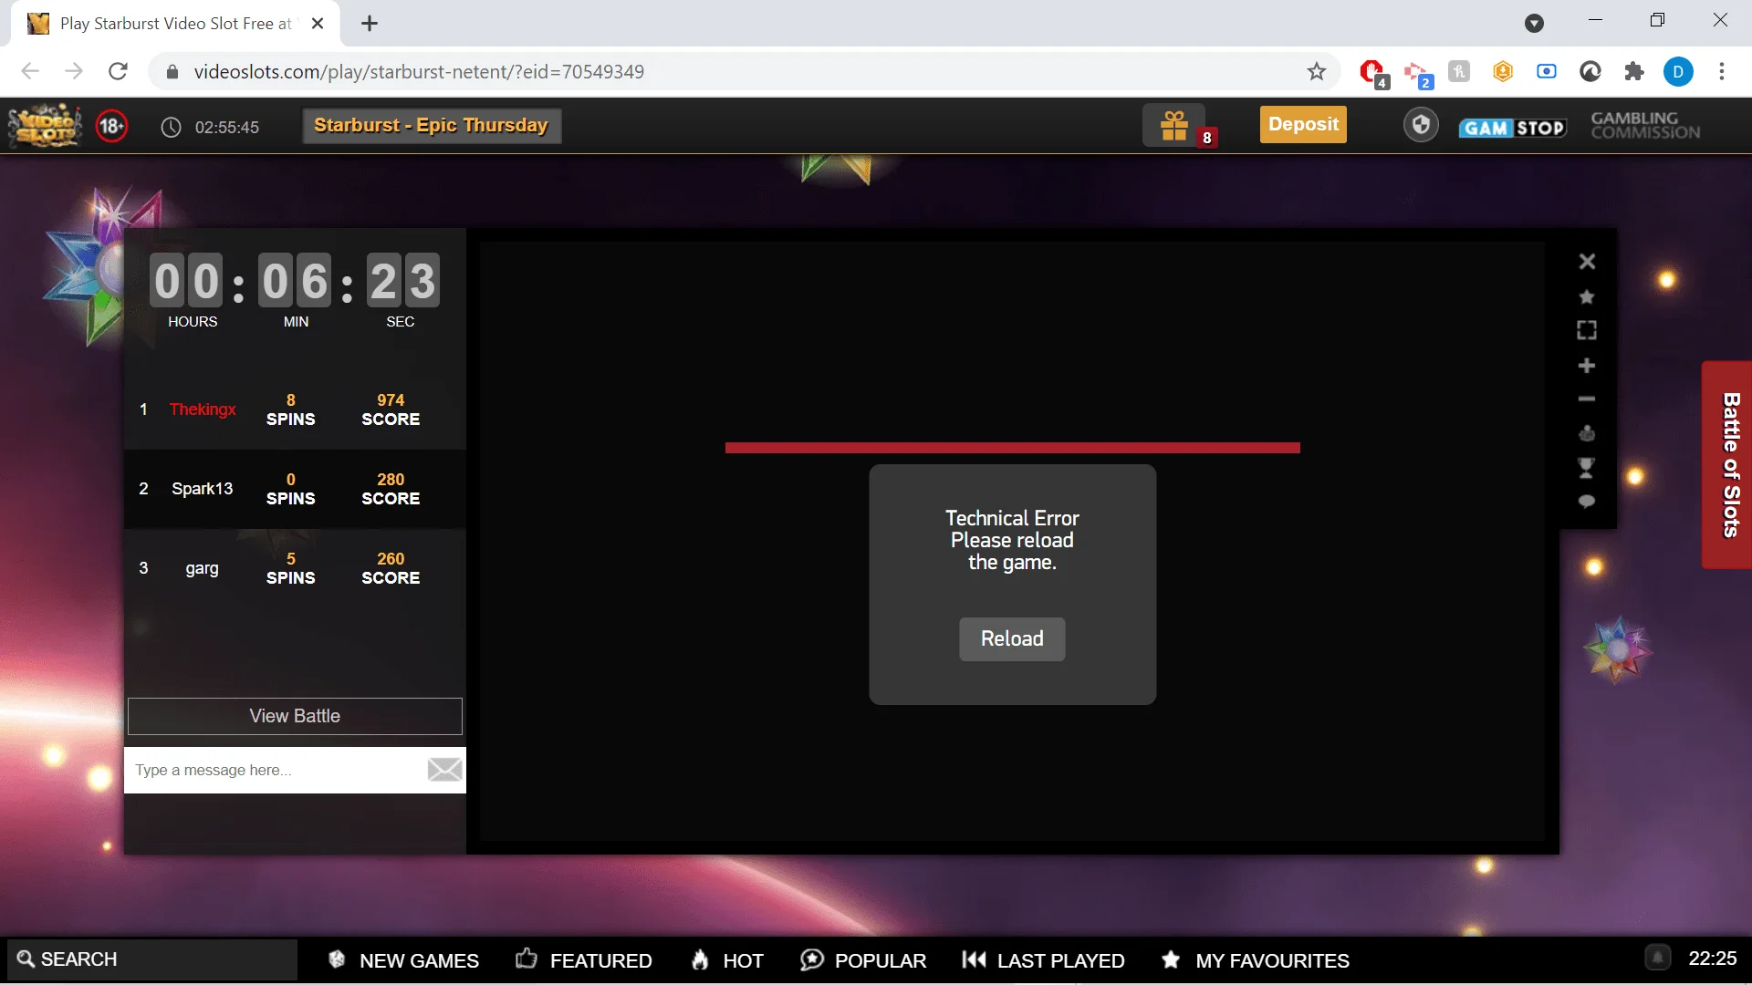Select player Spark13 in leaderboard
This screenshot has width=1752, height=985.
tap(203, 489)
